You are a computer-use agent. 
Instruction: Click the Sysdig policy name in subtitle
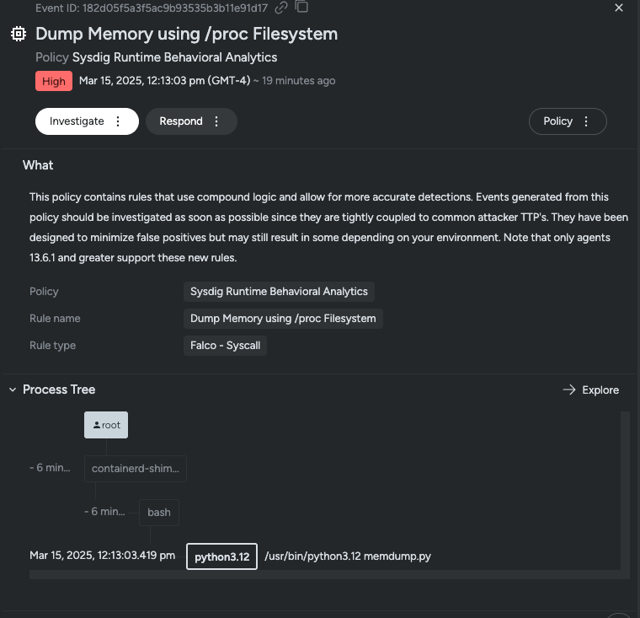coord(174,57)
